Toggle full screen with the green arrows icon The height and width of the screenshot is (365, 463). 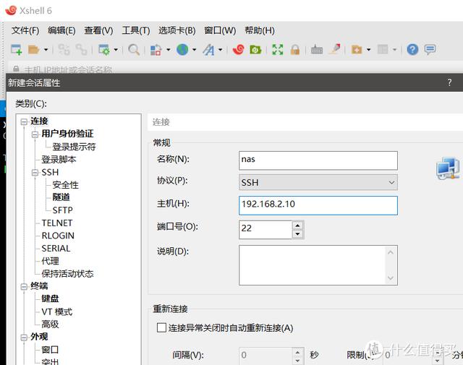pos(277,50)
